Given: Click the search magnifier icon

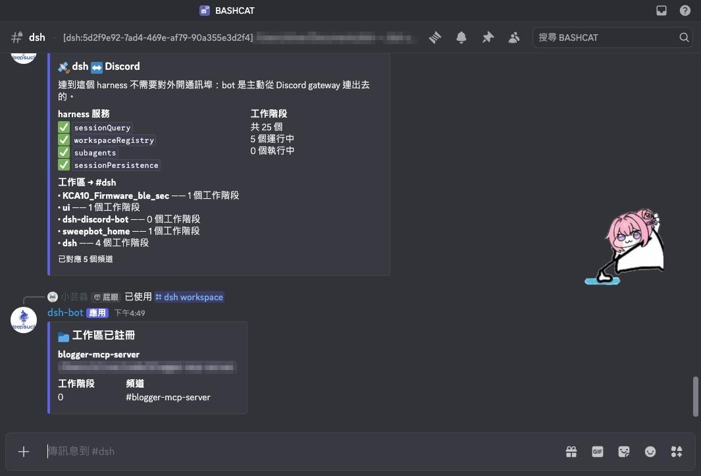Looking at the screenshot, I should pos(684,37).
